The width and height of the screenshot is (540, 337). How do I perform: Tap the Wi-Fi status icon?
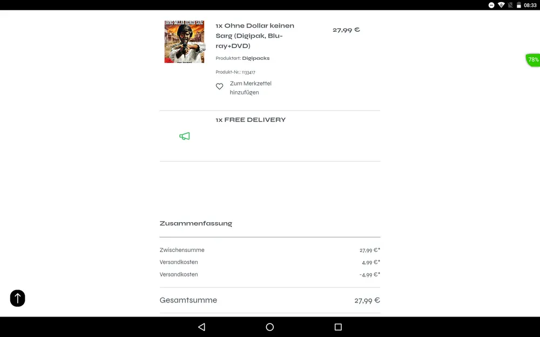[x=501, y=5]
